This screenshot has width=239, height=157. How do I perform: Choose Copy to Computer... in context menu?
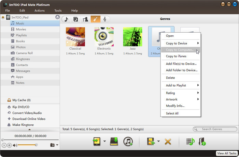[181, 50]
